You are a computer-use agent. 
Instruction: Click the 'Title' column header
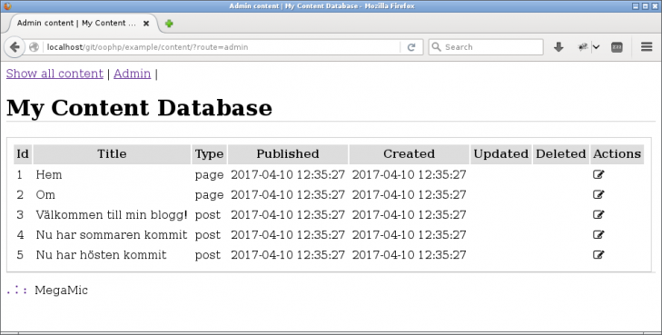112,154
